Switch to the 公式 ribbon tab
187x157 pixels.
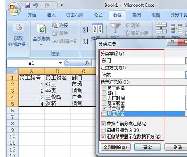[x=98, y=15]
